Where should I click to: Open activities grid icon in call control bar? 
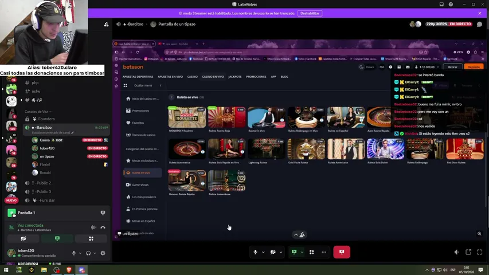[311, 252]
